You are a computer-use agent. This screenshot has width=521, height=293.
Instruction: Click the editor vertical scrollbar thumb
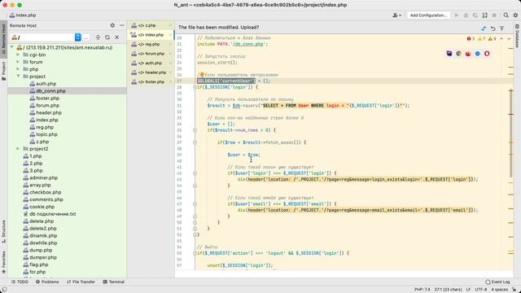(x=510, y=133)
